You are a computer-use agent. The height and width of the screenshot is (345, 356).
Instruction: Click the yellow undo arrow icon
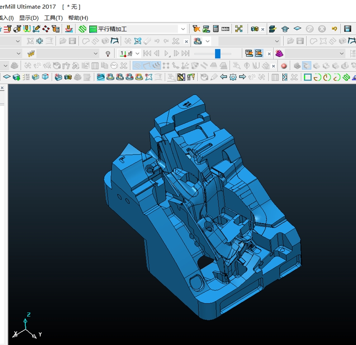(334, 29)
